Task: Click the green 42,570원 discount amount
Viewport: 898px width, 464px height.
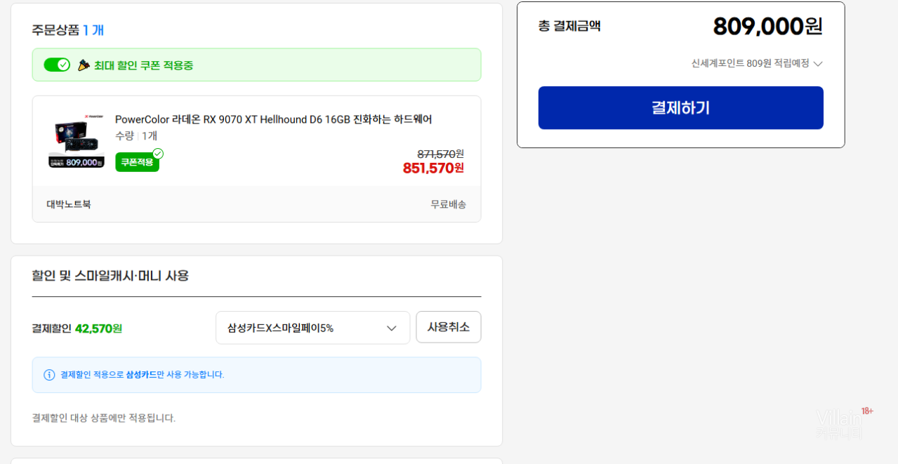Action: point(98,329)
